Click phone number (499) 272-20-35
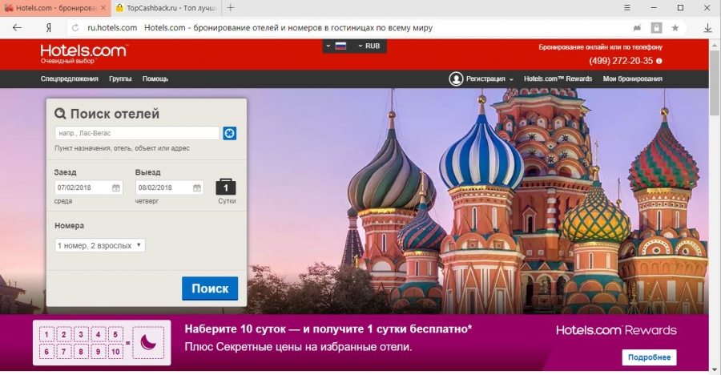Screen dimensions: 721x375 621,61
